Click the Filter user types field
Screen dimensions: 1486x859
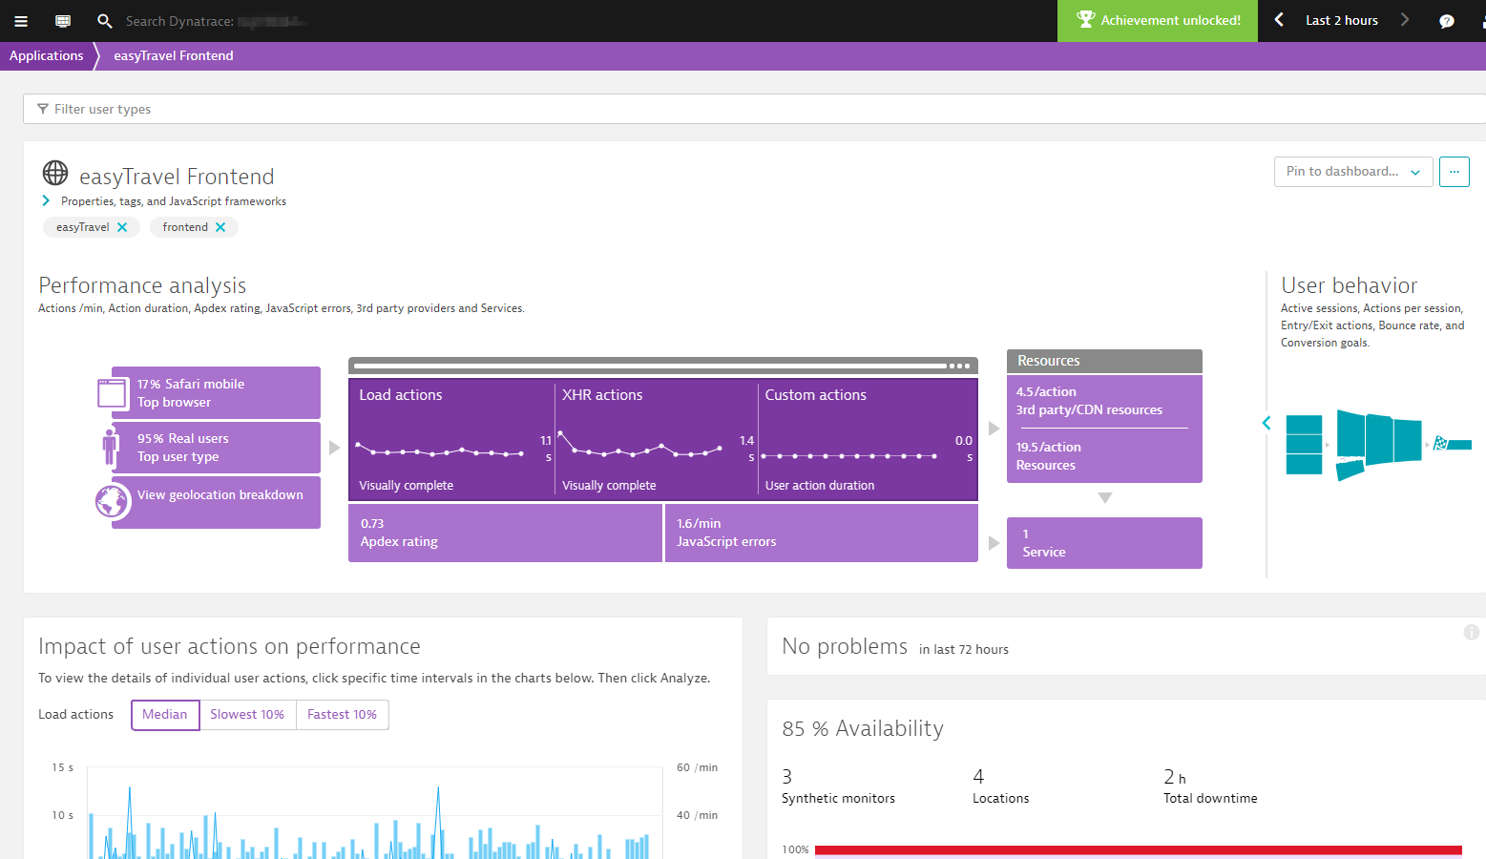click(754, 109)
